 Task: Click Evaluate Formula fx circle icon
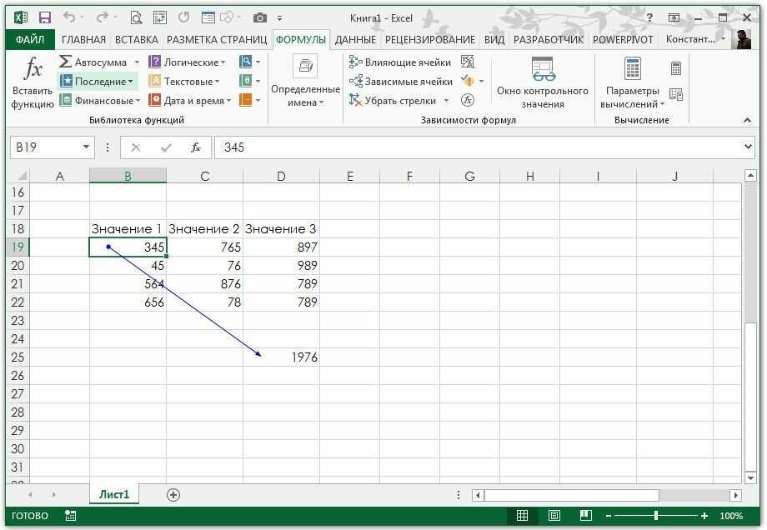(468, 100)
